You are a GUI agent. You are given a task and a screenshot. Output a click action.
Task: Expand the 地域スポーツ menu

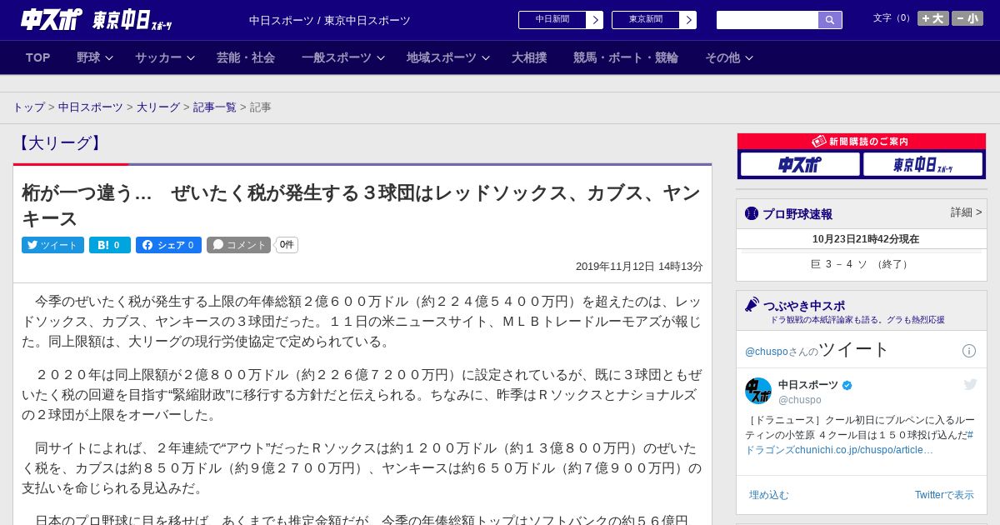click(x=448, y=57)
